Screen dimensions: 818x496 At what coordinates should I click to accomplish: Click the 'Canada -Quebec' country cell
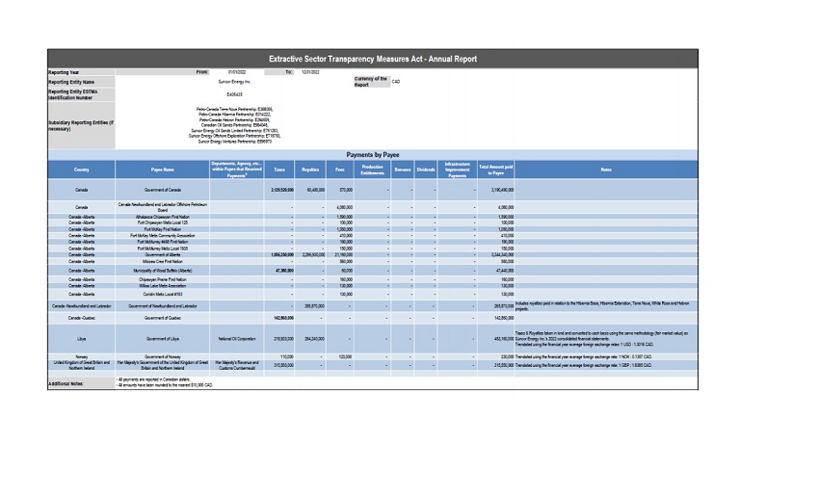(81, 318)
